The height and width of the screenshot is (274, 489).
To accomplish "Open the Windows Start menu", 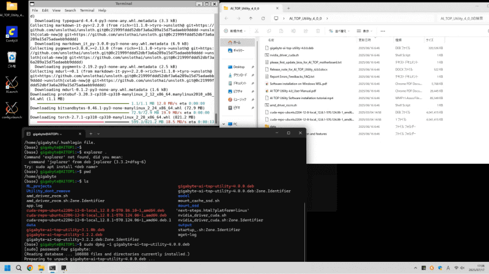I will pos(7,268).
